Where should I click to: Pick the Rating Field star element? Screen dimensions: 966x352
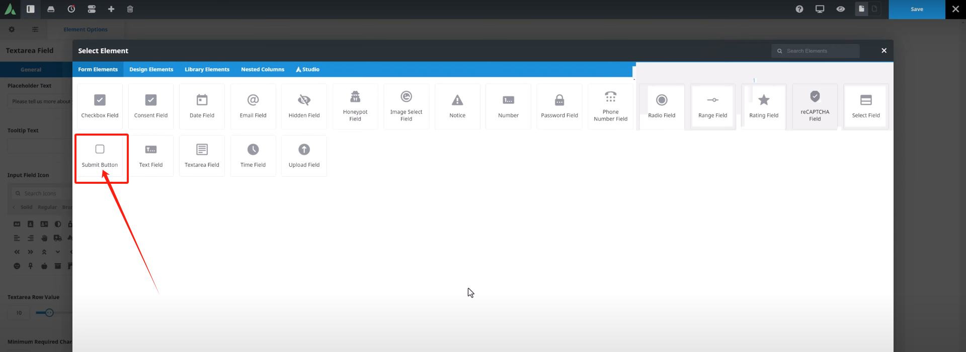coord(764,106)
